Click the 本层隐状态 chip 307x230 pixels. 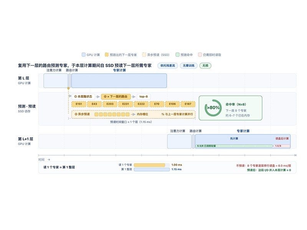pyautogui.click(x=83, y=97)
